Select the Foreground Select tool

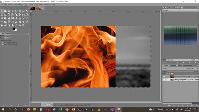pos(24,11)
